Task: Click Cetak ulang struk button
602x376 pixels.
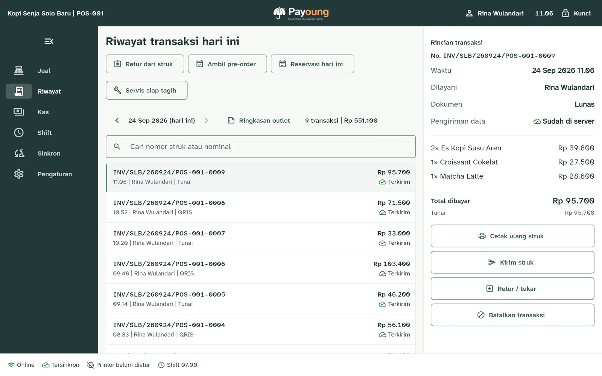Action: click(512, 236)
